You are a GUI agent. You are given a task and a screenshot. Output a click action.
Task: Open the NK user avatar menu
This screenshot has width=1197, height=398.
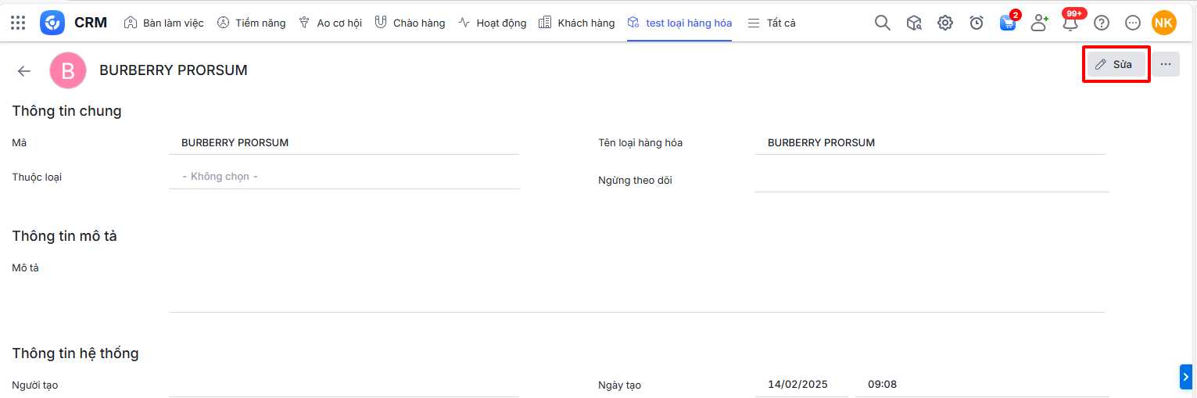click(1163, 23)
